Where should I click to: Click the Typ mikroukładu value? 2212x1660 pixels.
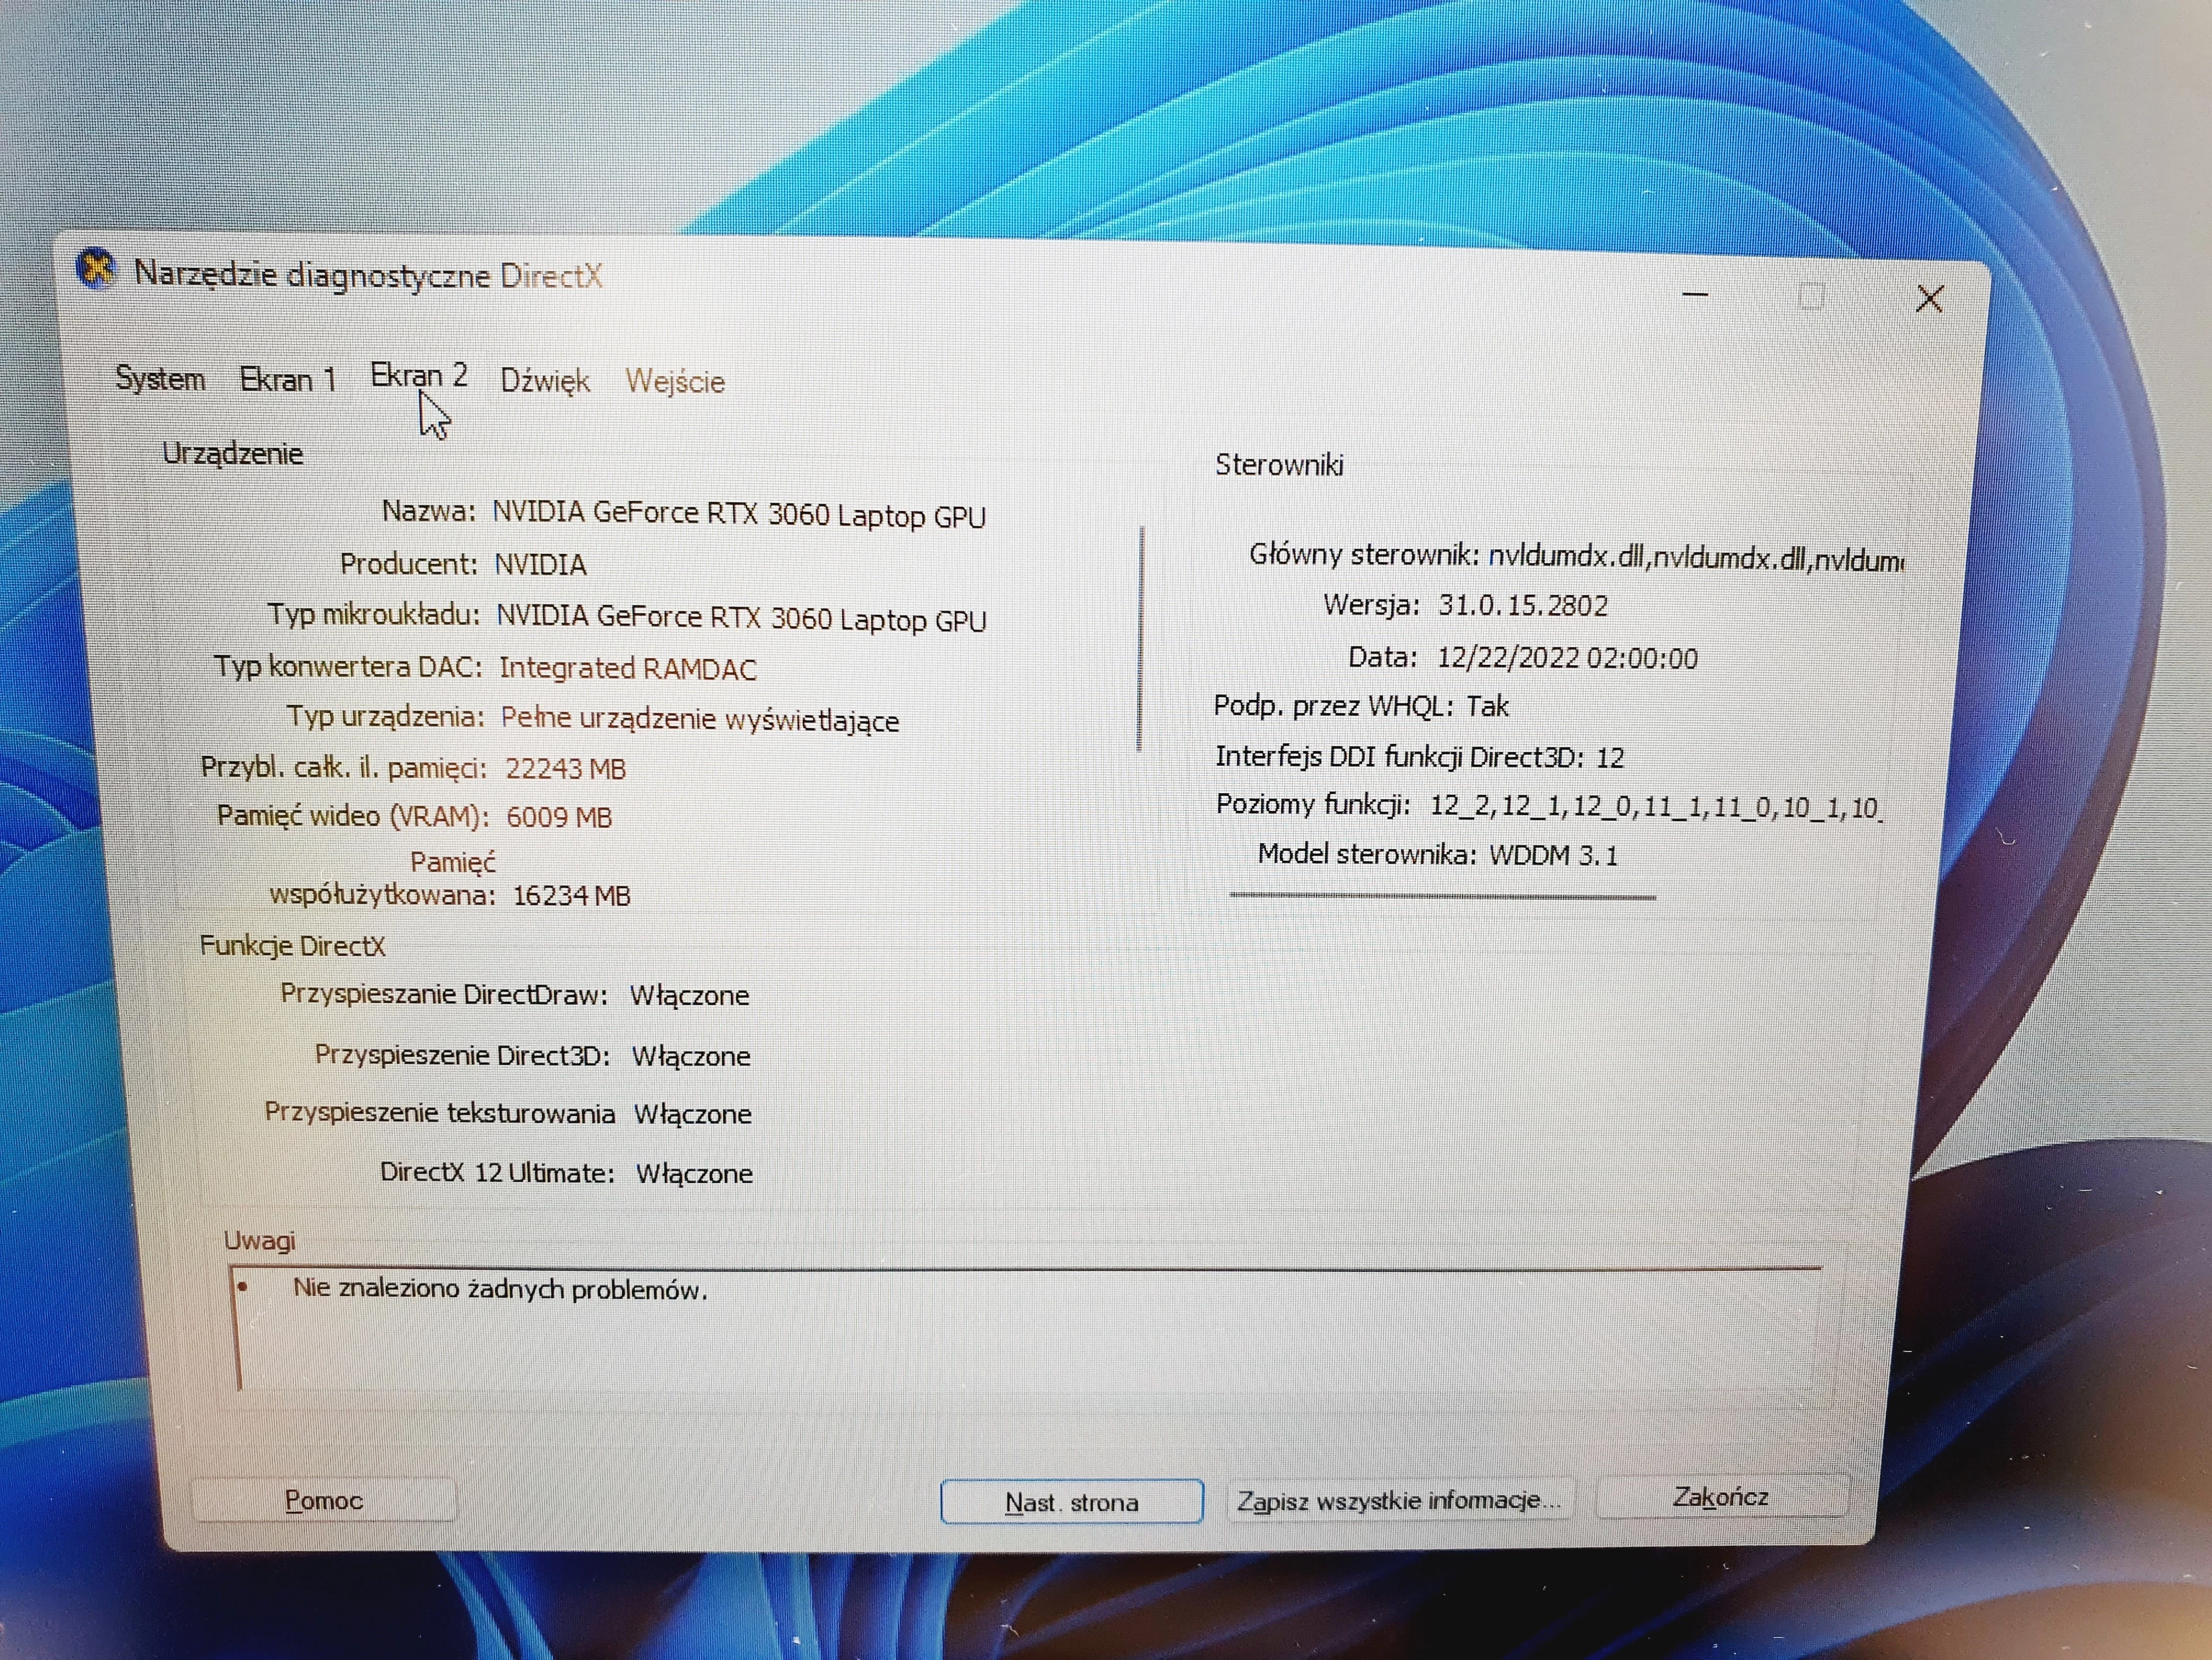tap(742, 618)
